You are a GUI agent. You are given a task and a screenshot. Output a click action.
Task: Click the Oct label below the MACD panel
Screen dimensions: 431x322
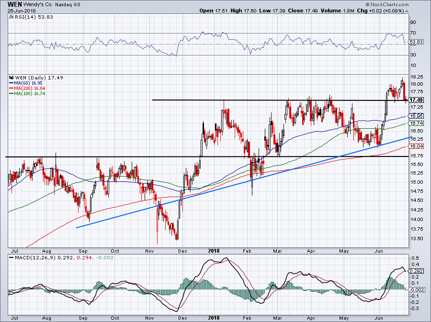coord(115,318)
